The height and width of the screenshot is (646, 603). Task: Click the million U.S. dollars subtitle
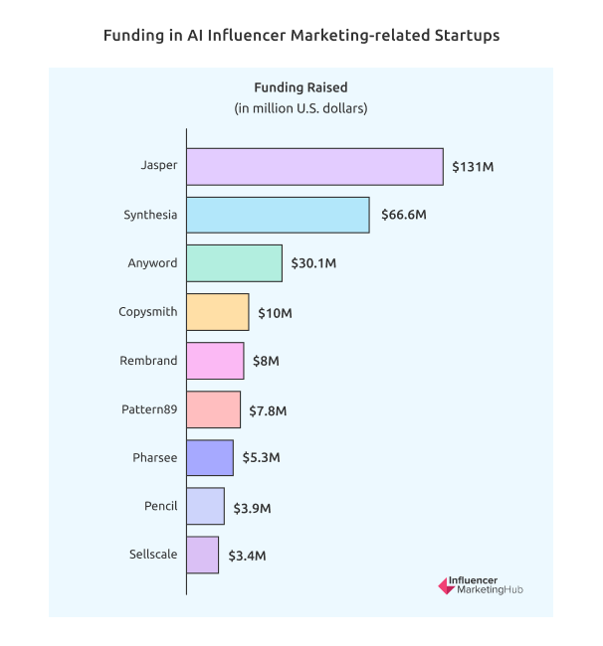(301, 108)
